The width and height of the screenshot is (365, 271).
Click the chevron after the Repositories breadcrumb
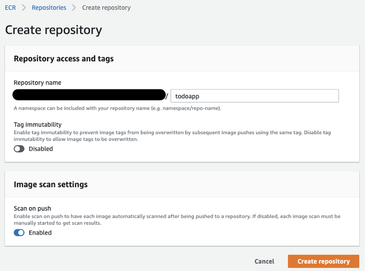(74, 8)
